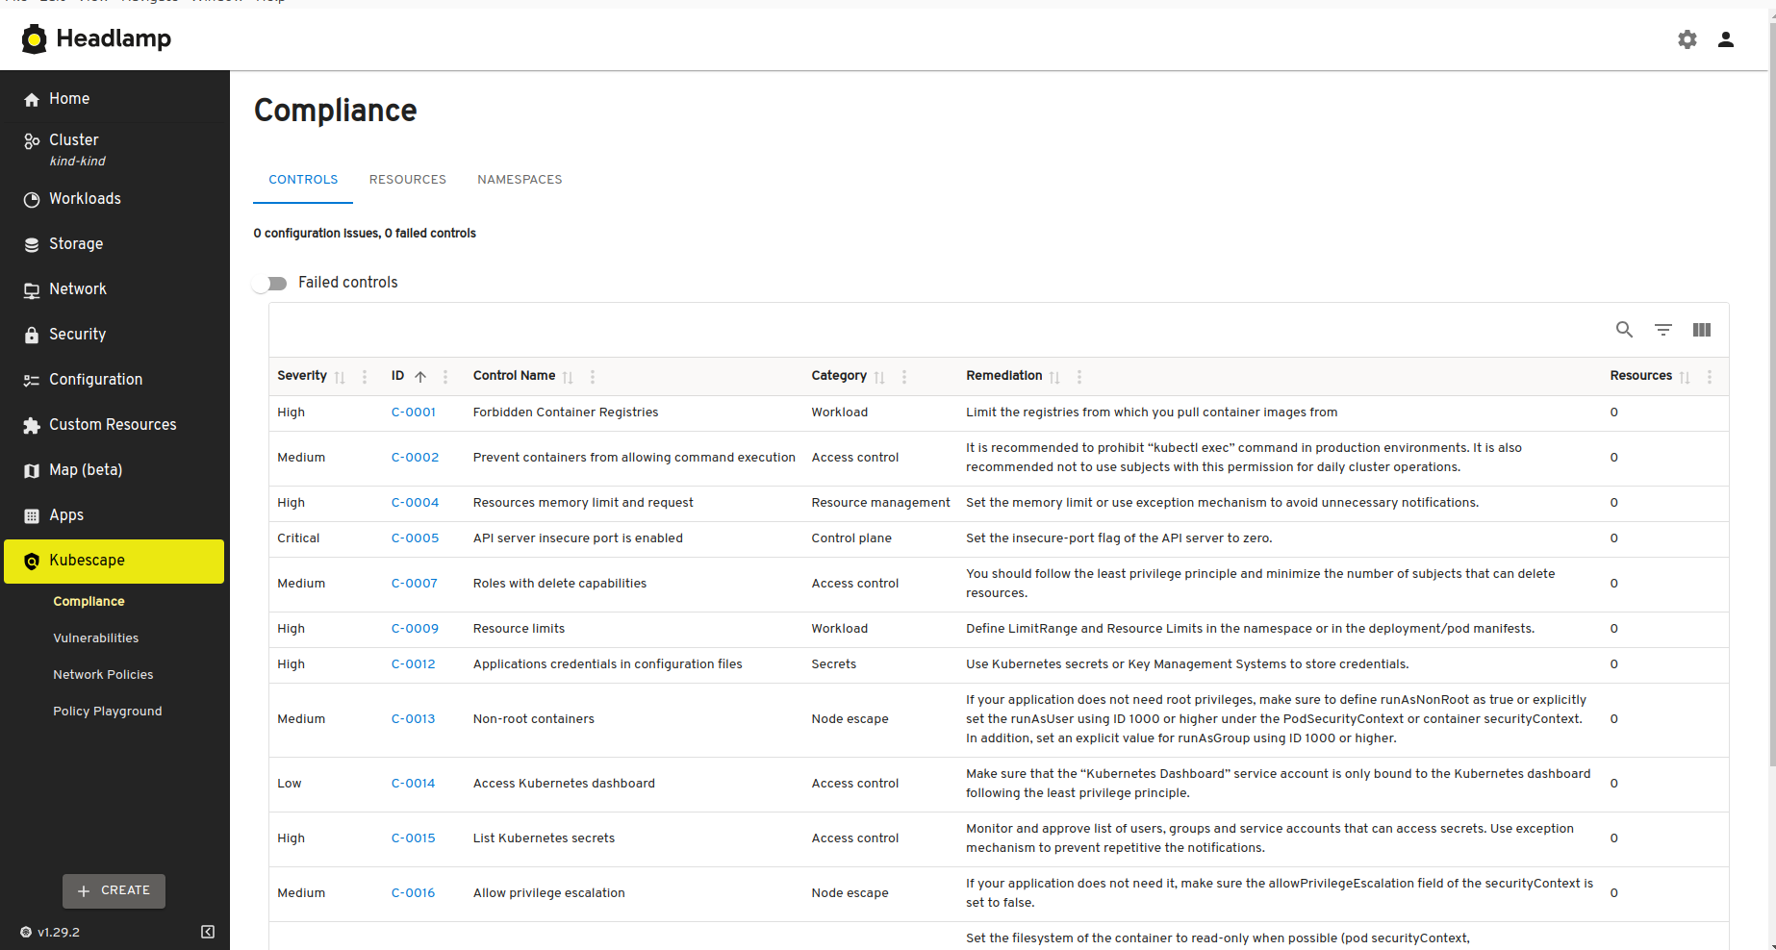Screen dimensions: 1776x950
Task: Click the 'Critical' severity cell
Action: coord(298,538)
